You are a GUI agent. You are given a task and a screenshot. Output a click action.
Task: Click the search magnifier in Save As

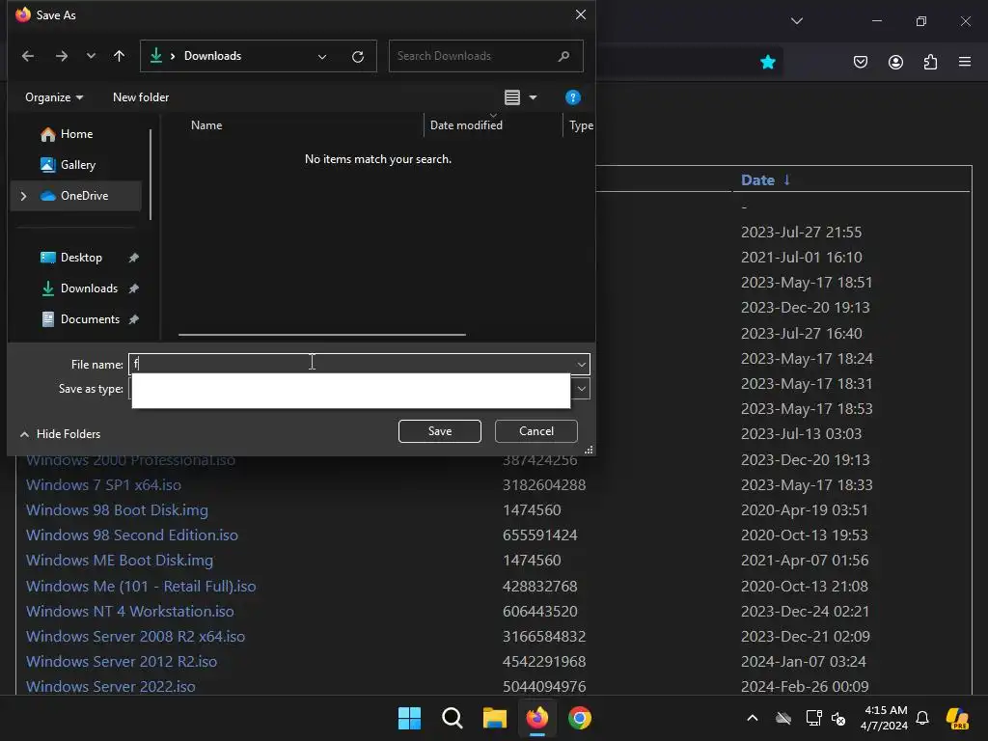563,56
